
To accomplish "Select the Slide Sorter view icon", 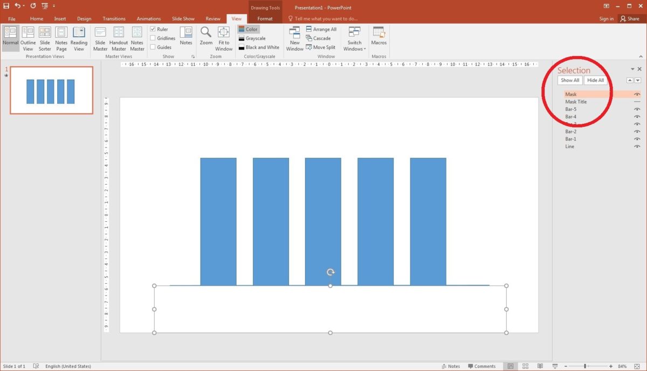I will tap(45, 38).
